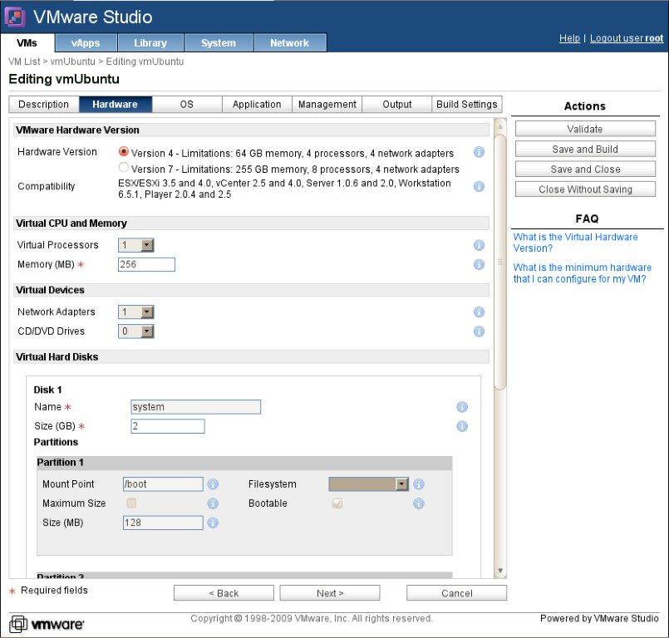Open the Output tab

pyautogui.click(x=397, y=105)
